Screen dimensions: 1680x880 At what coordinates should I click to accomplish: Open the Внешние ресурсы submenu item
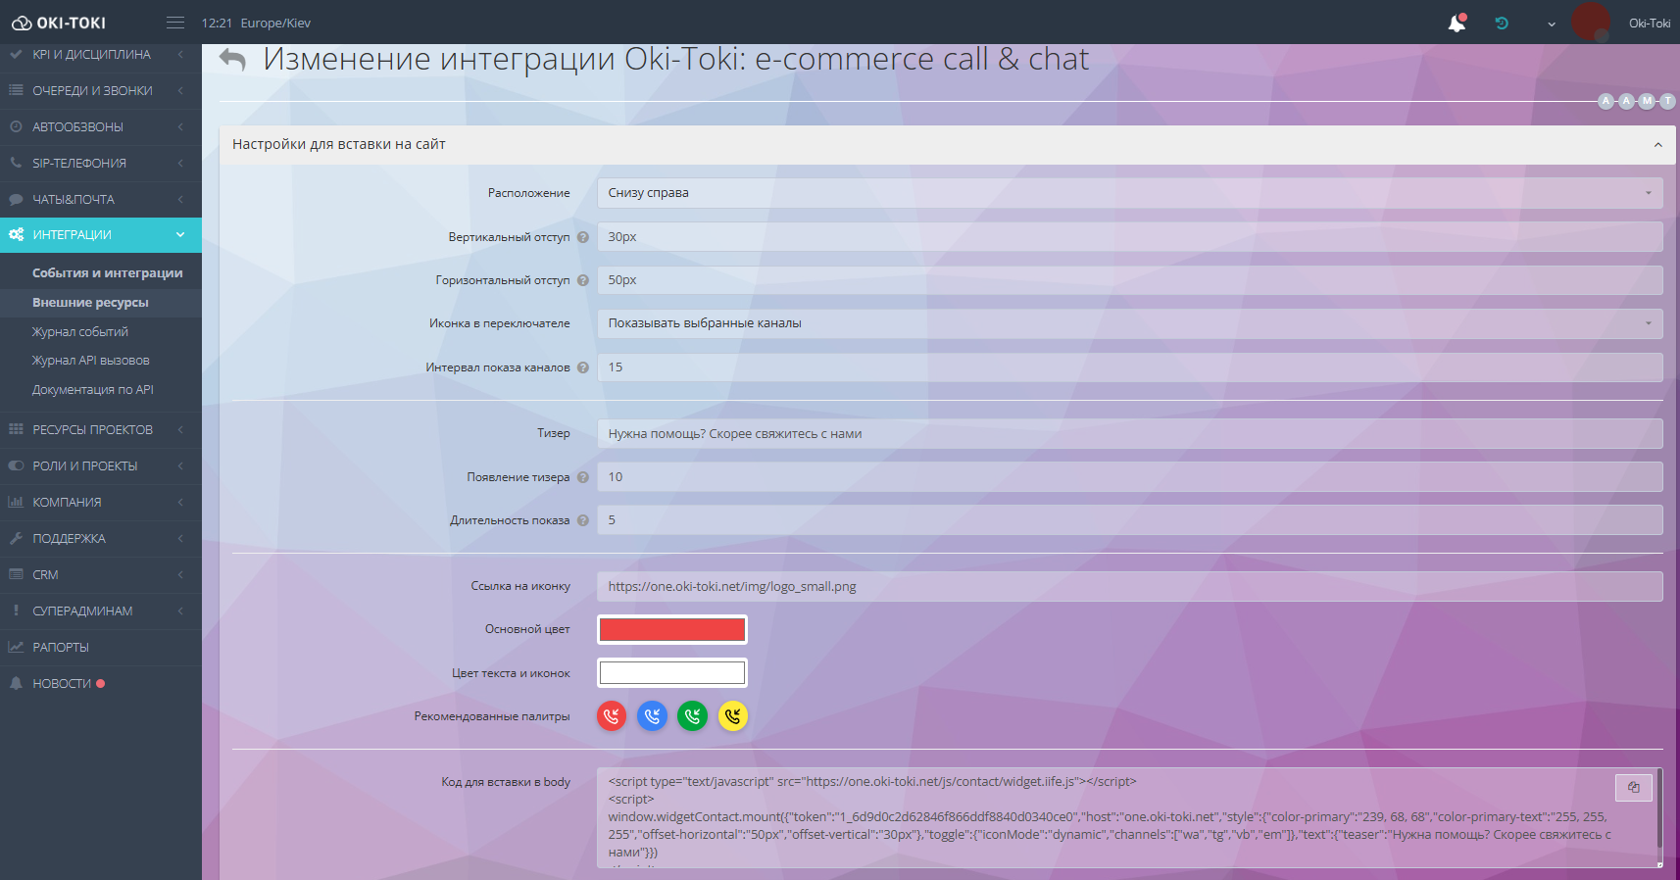pos(90,303)
